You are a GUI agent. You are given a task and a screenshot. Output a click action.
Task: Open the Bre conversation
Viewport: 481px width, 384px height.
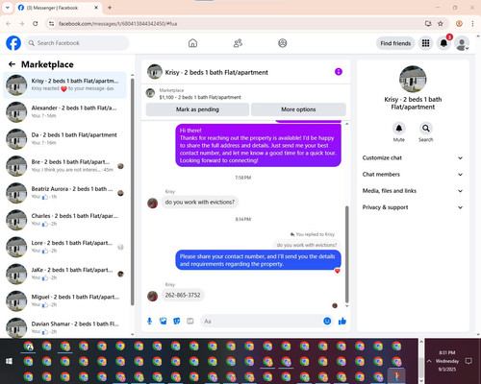coord(65,166)
